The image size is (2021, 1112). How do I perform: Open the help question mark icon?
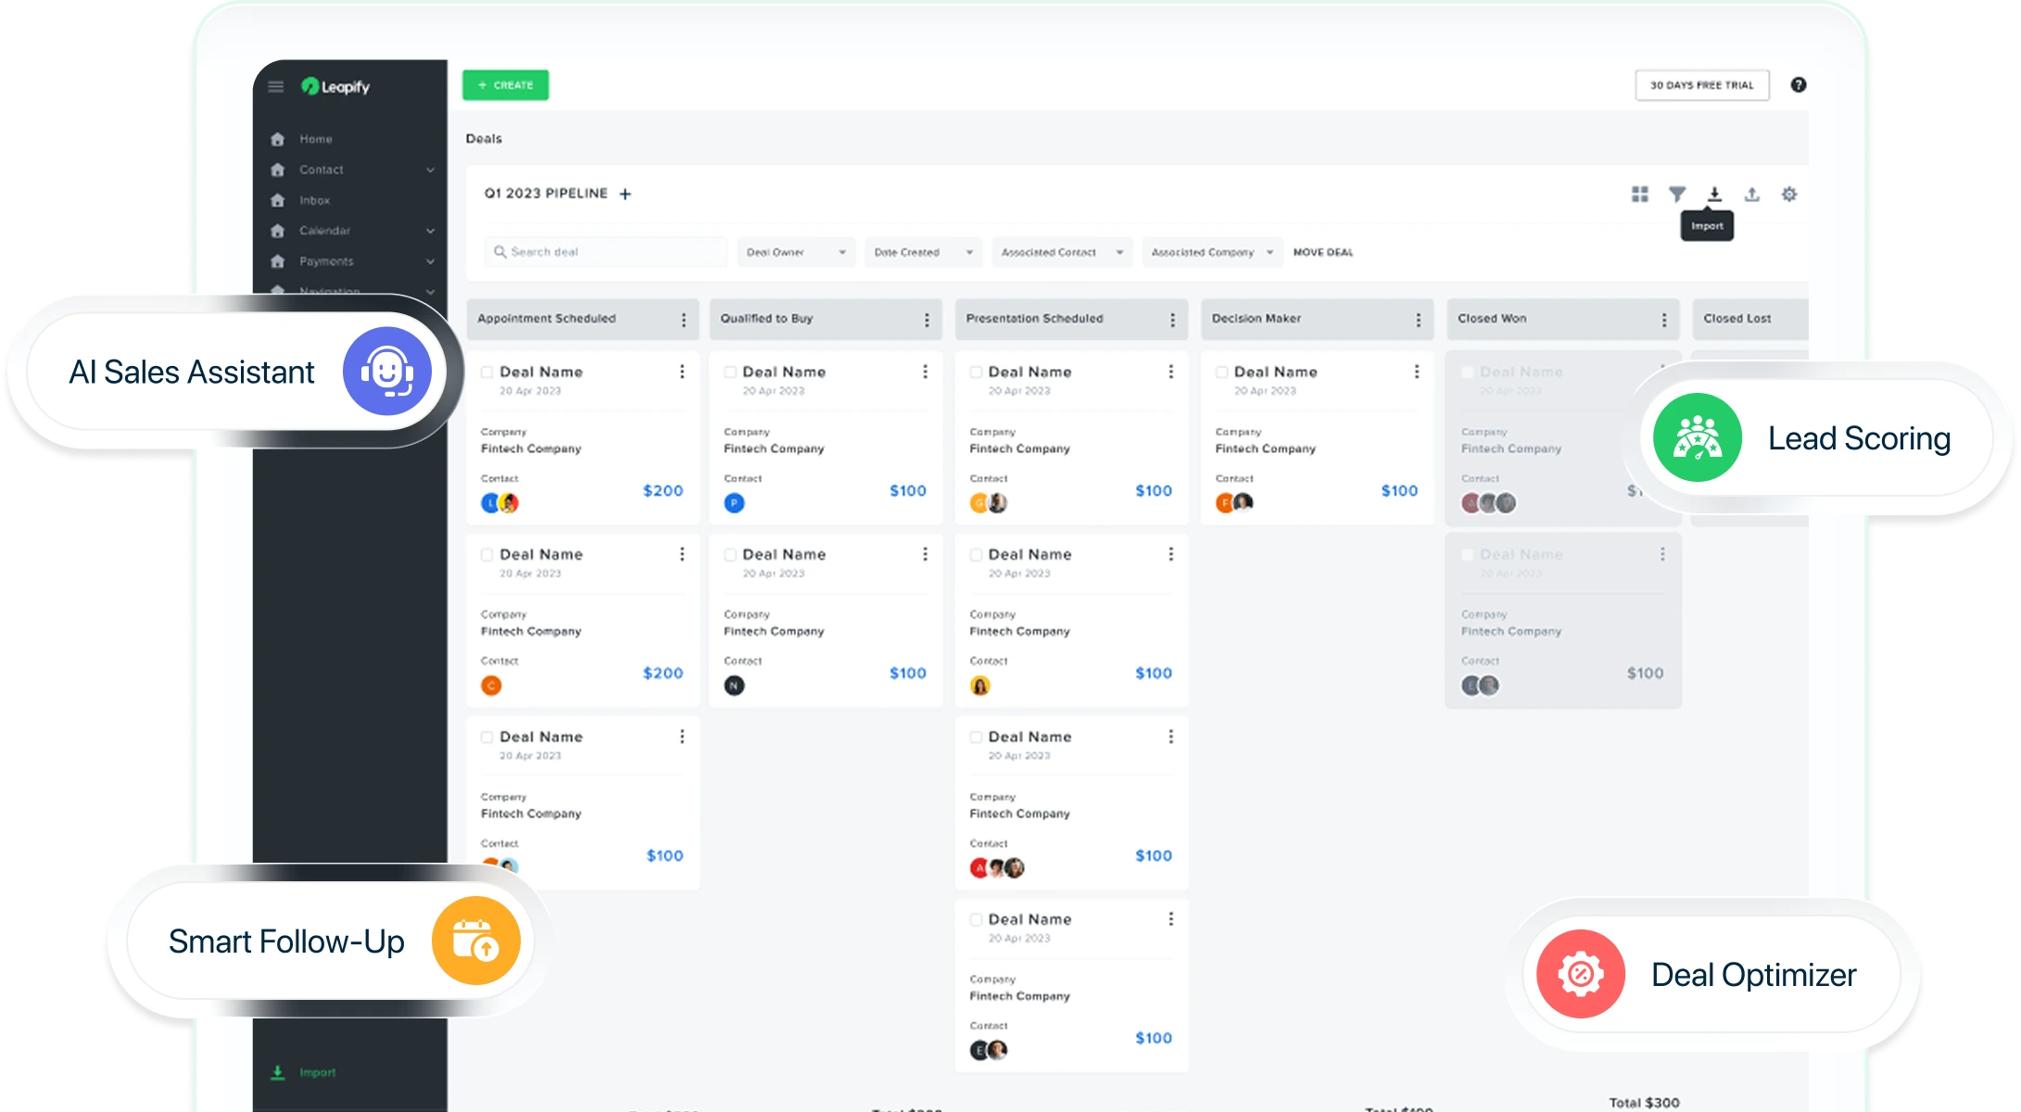coord(1799,84)
